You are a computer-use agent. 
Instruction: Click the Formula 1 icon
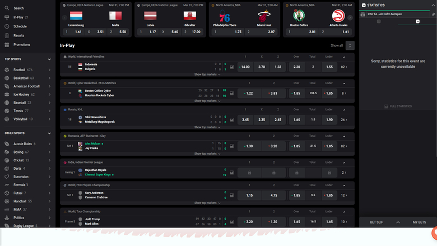7,185
